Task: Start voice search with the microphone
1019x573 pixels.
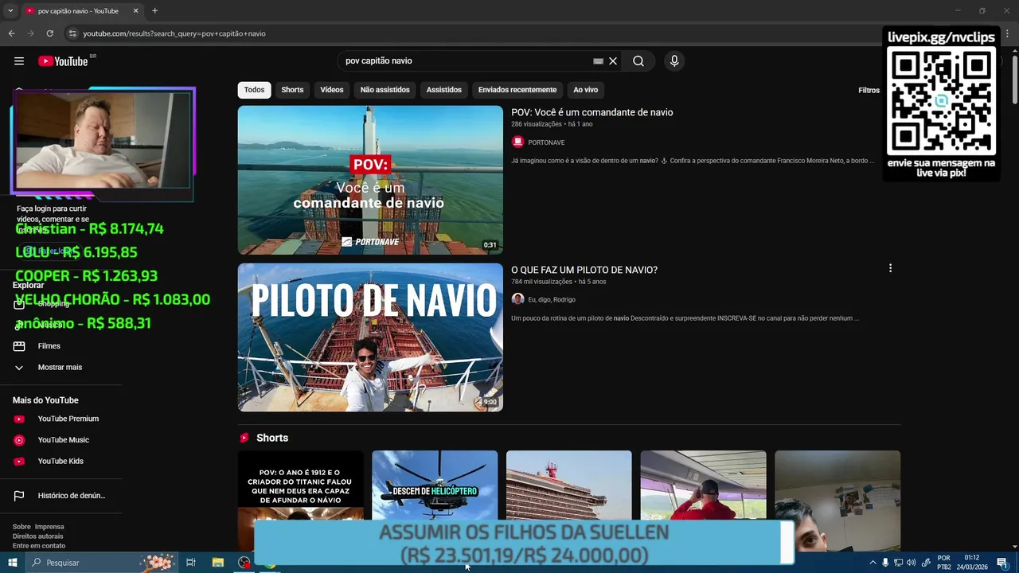Action: [674, 61]
